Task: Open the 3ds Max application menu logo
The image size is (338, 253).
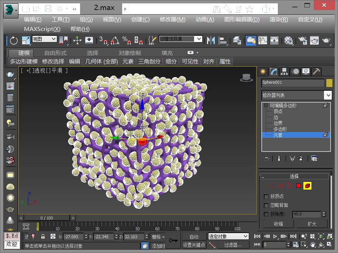Action: 10,10
